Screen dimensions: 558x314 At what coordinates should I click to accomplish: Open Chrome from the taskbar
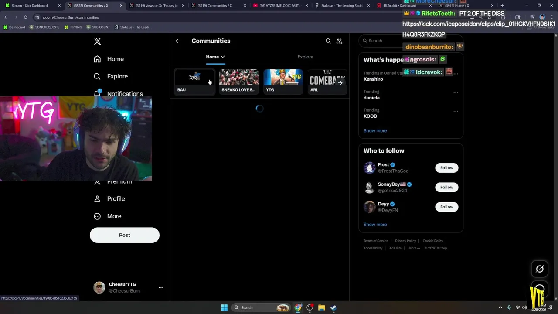[x=298, y=307]
